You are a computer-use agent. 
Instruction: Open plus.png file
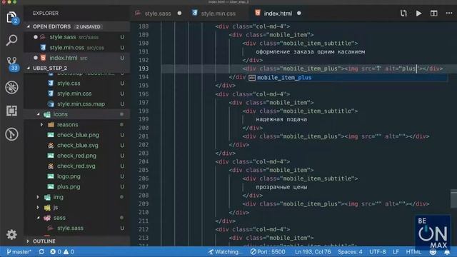click(69, 187)
